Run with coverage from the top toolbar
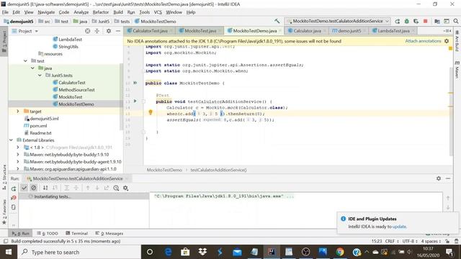 point(416,21)
